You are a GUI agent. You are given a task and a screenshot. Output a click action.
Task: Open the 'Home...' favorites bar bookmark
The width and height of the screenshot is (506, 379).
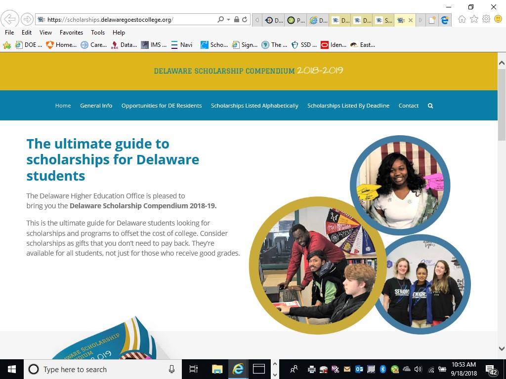click(61, 45)
